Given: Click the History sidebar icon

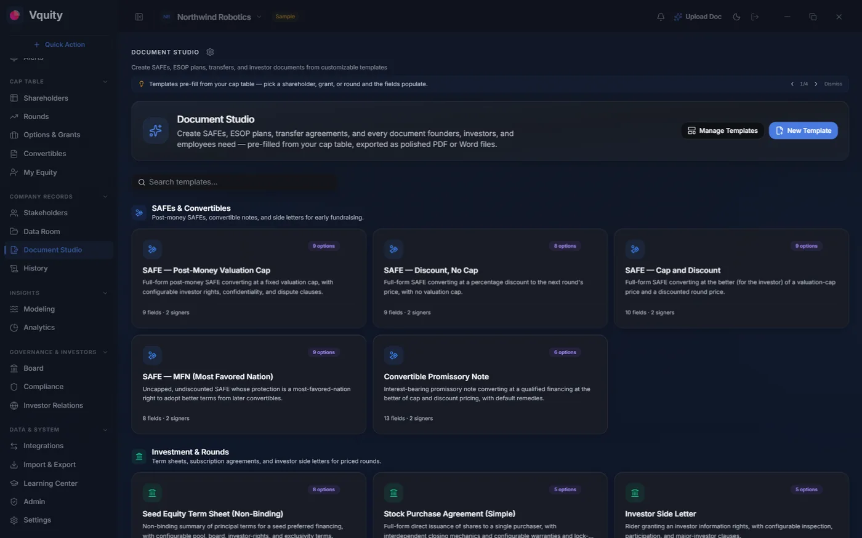Looking at the screenshot, I should 14,268.
